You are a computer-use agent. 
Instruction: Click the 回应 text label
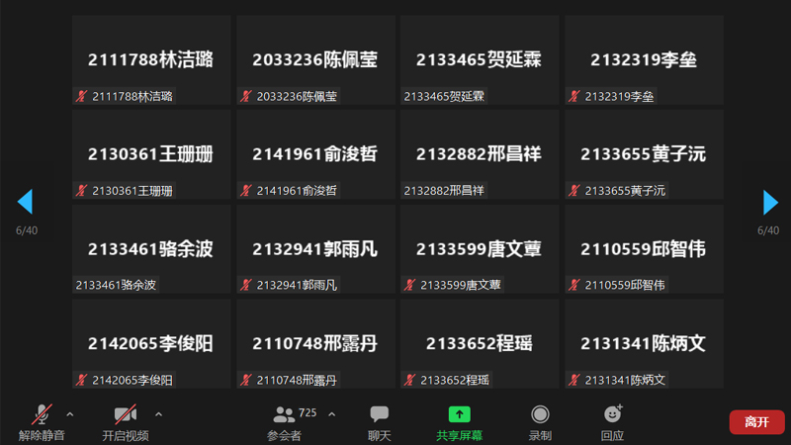point(612,435)
